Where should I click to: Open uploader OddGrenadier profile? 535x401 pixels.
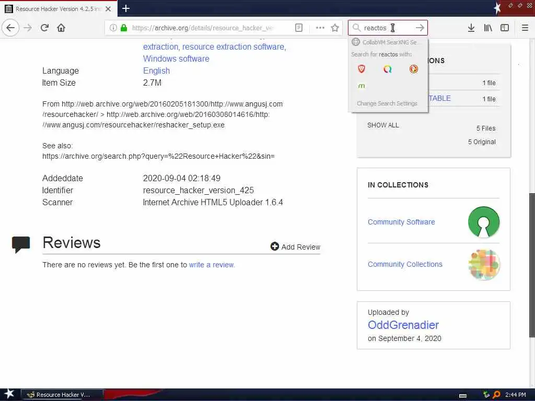point(403,325)
